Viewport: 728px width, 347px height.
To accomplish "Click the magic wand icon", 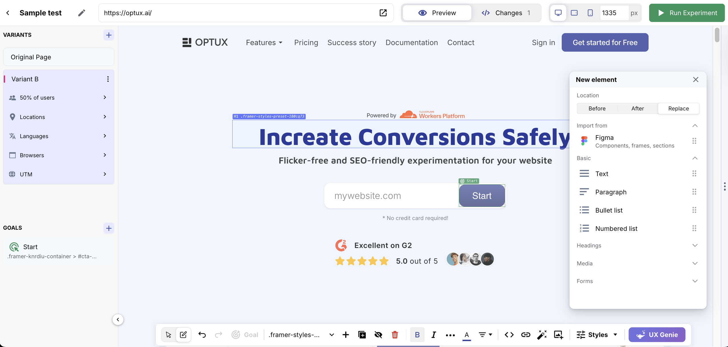I will pyautogui.click(x=542, y=335).
